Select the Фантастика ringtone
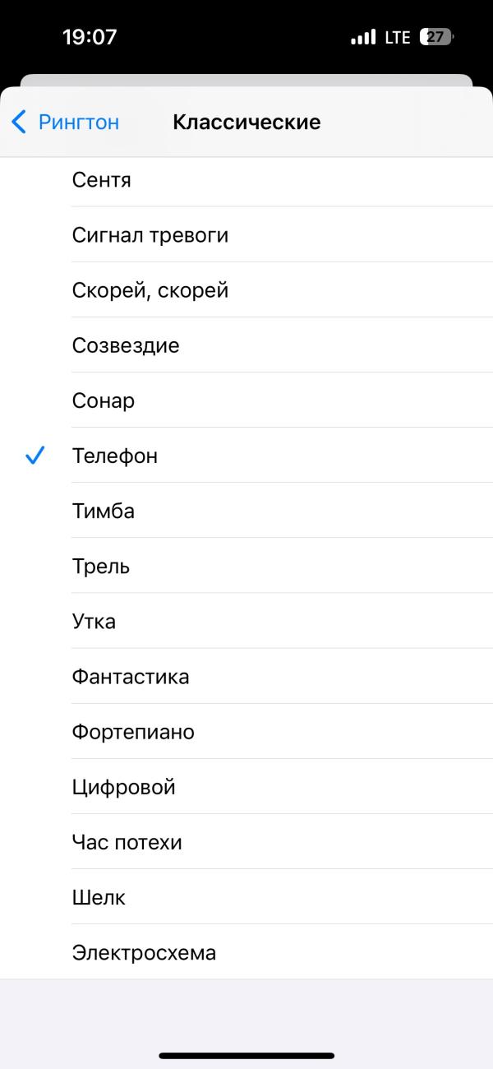Image resolution: width=493 pixels, height=1069 pixels. click(x=246, y=676)
